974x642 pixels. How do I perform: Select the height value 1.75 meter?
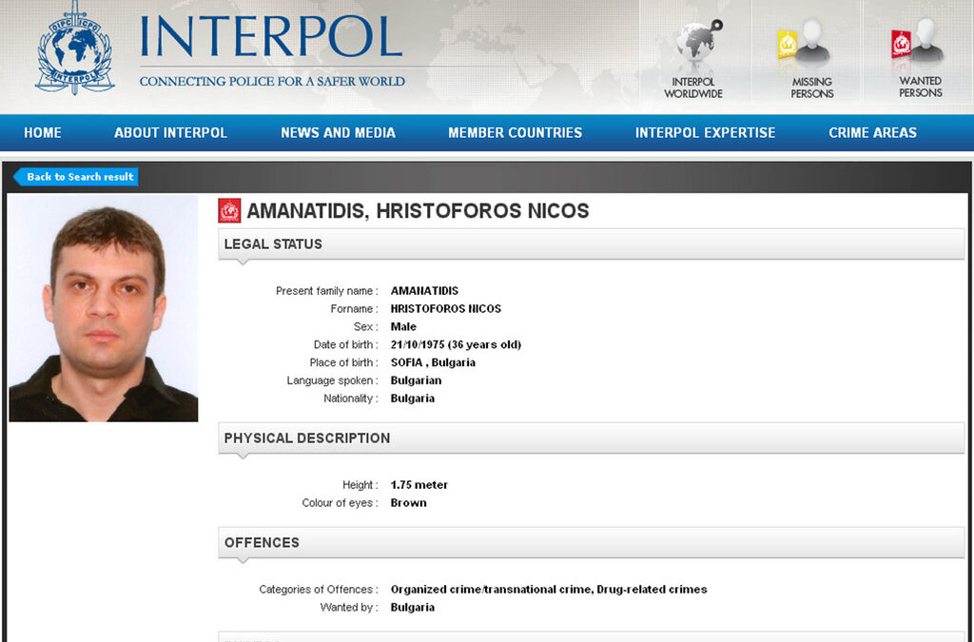(419, 485)
